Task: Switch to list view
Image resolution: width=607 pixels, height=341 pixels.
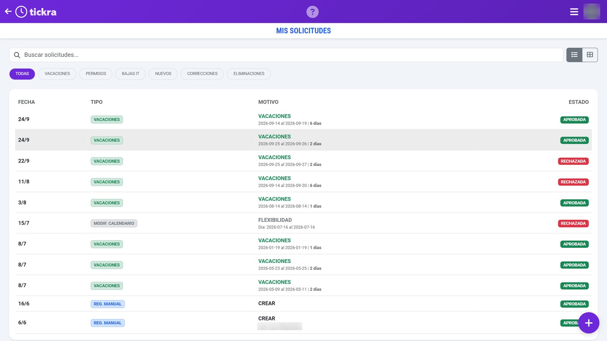Action: coord(574,55)
